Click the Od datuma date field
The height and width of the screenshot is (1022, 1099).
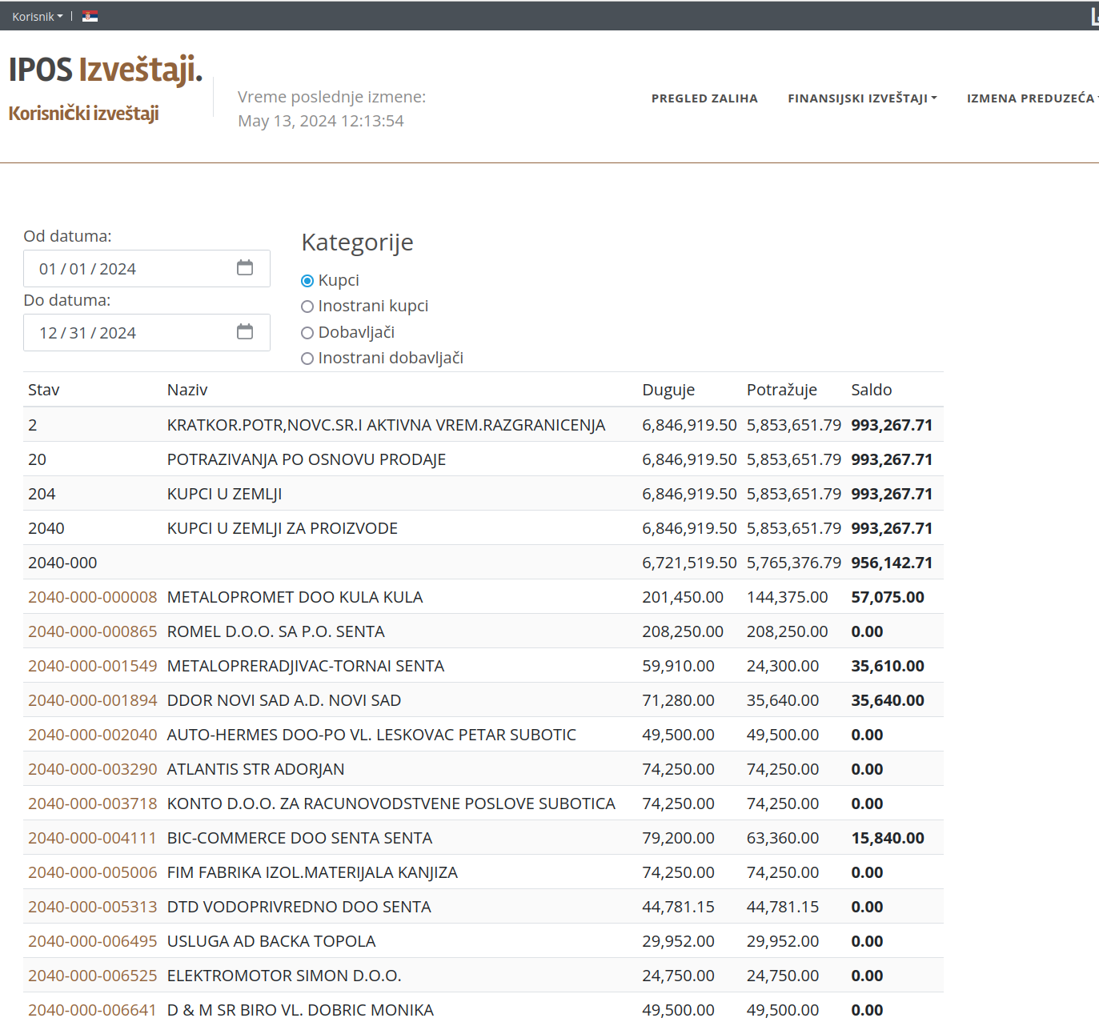click(128, 269)
